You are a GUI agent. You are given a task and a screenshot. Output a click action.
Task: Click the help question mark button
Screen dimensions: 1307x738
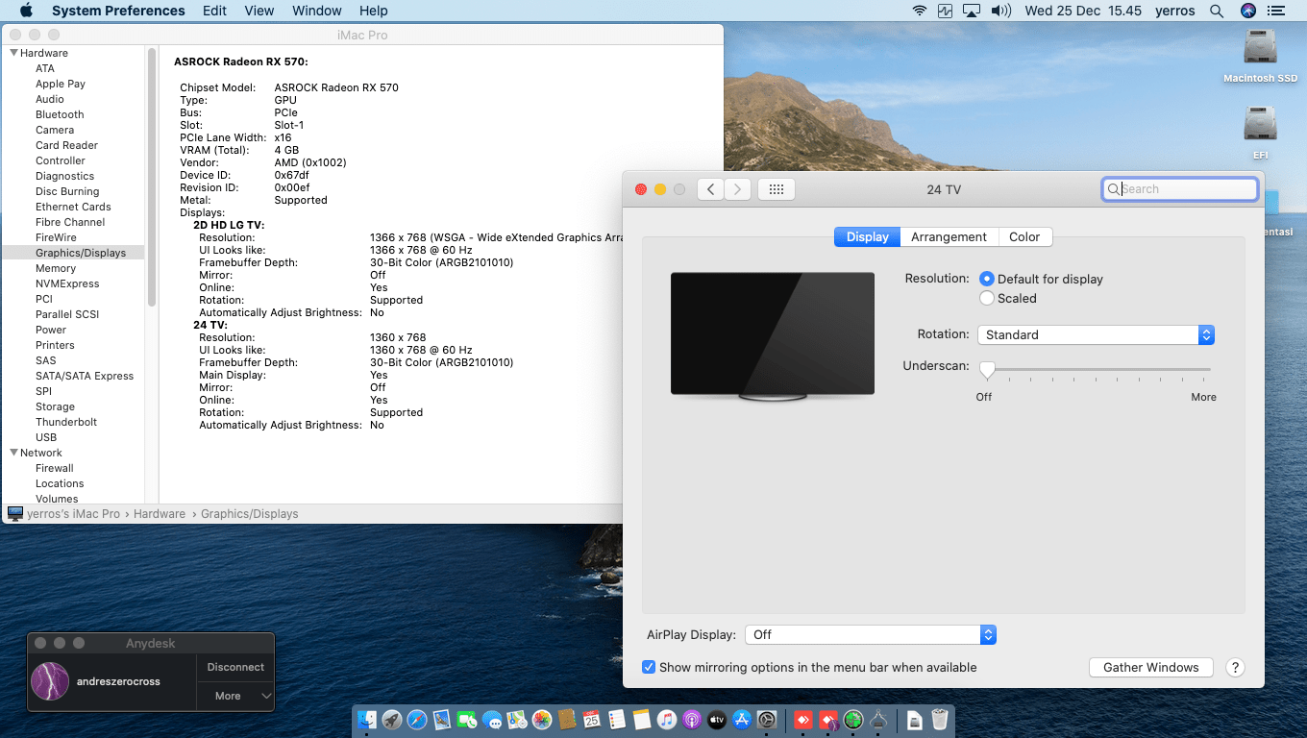click(1236, 668)
